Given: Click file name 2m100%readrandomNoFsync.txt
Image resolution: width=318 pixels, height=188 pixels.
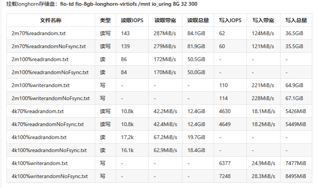Looking at the screenshot, I should [x=50, y=72].
